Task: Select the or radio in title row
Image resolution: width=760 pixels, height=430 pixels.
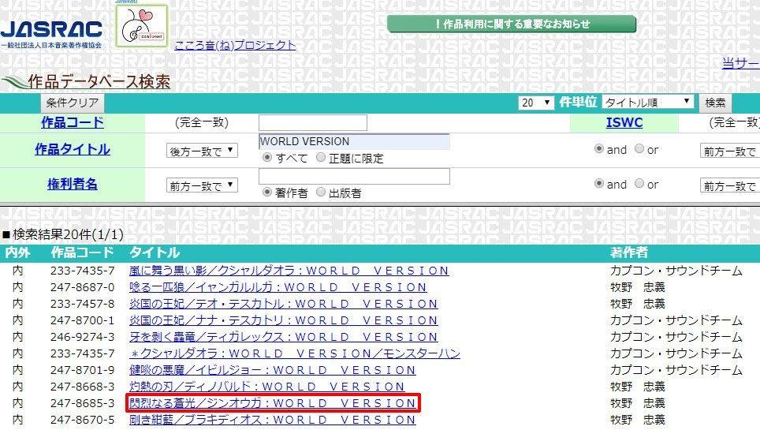Action: tap(639, 149)
